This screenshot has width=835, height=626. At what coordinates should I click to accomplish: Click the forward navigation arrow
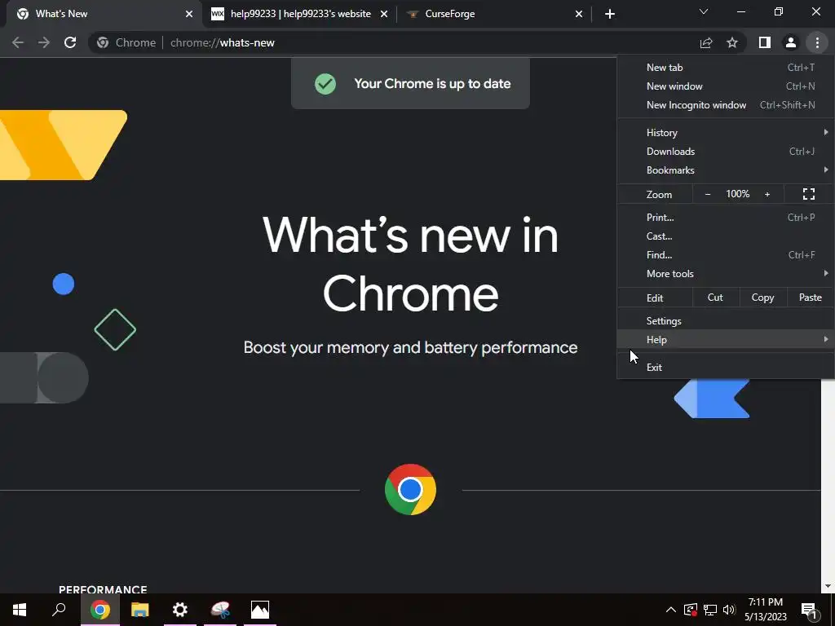tap(44, 42)
